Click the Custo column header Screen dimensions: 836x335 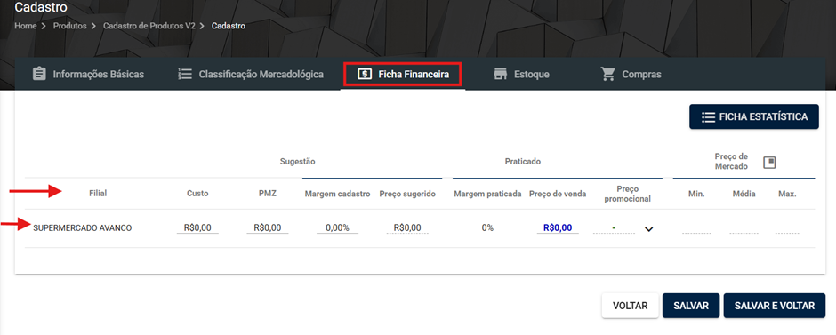click(x=197, y=194)
